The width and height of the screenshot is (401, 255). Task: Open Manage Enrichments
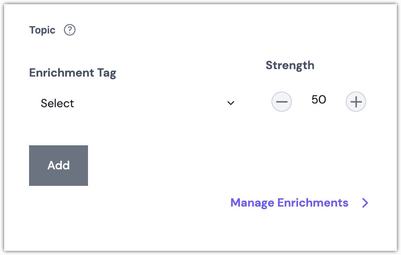click(289, 203)
